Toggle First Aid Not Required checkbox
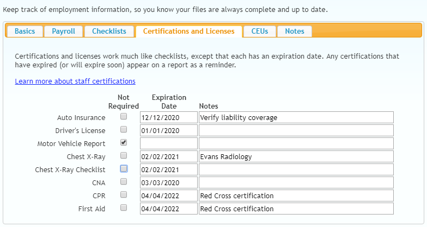Image resolution: width=427 pixels, height=227 pixels. [x=124, y=208]
